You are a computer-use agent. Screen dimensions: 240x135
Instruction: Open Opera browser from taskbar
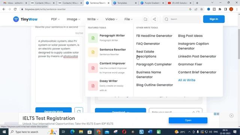(x=124, y=132)
